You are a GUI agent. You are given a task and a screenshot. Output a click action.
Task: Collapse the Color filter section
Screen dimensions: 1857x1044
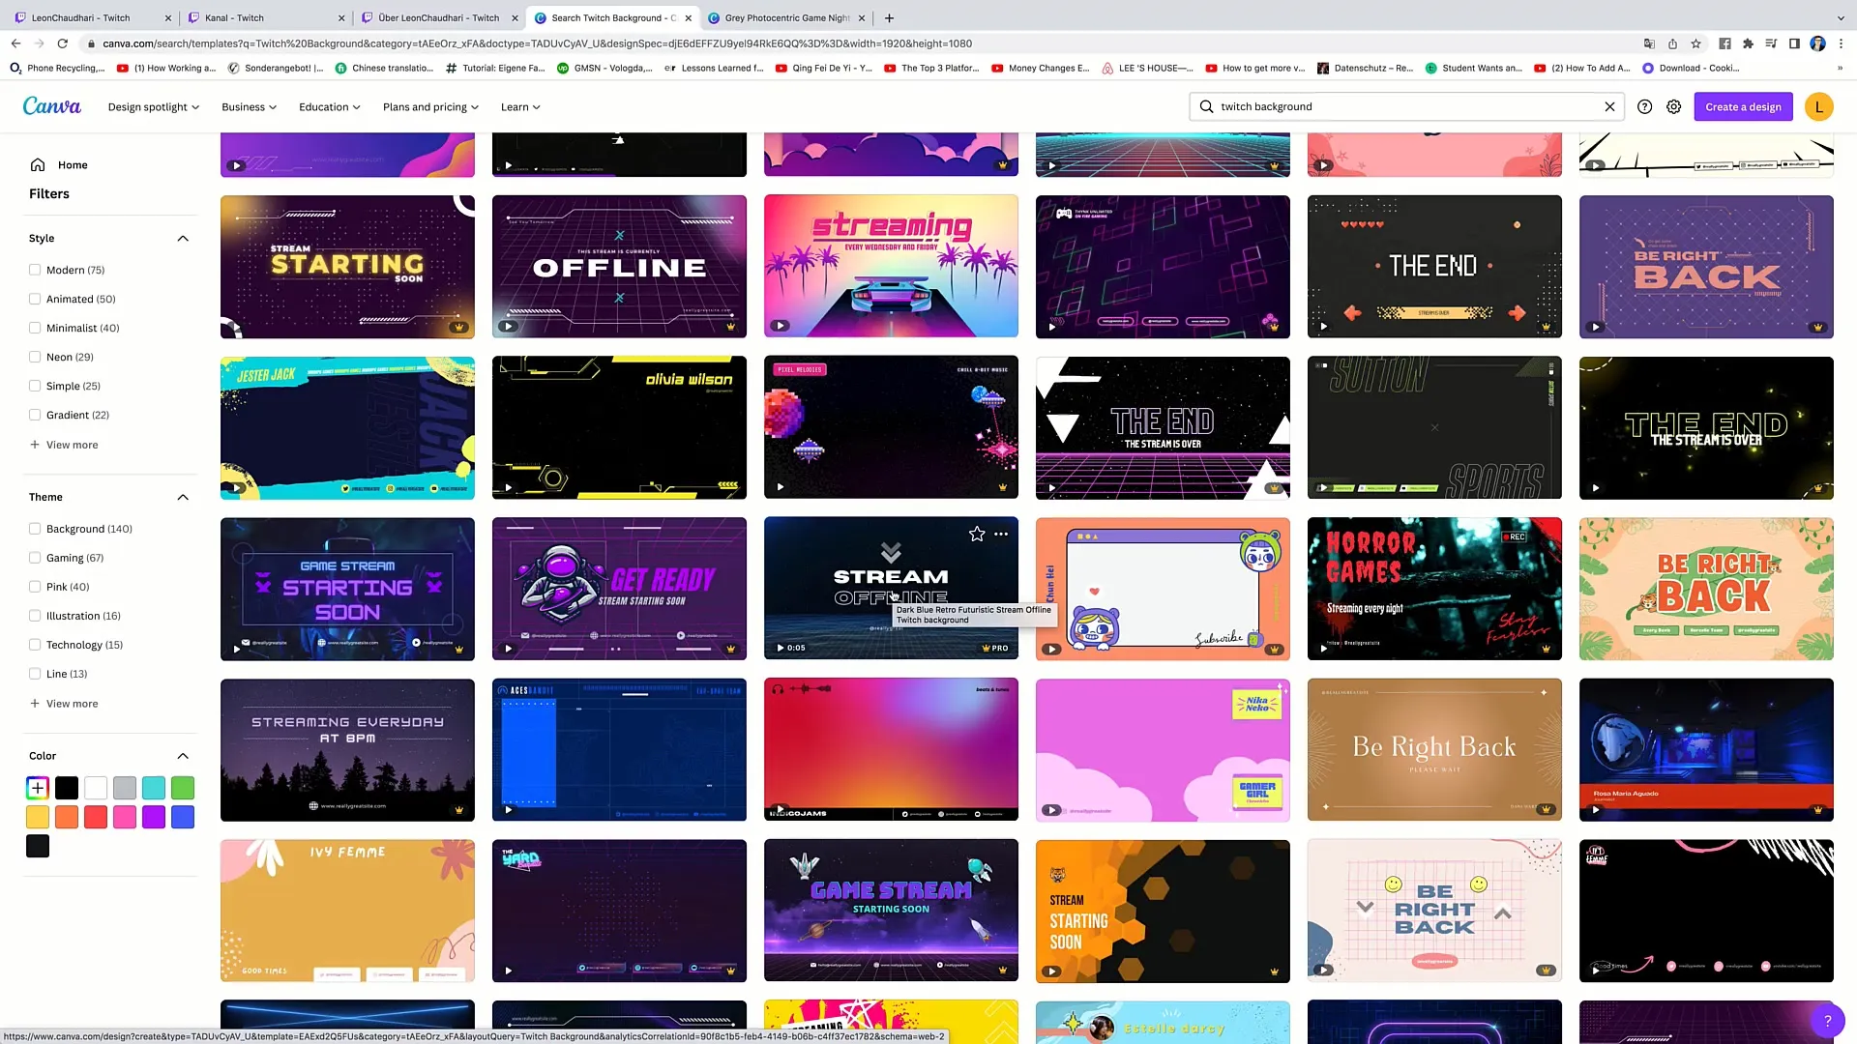coord(183,756)
